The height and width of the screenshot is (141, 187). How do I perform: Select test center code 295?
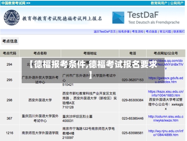pyautogui.click(x=9, y=80)
